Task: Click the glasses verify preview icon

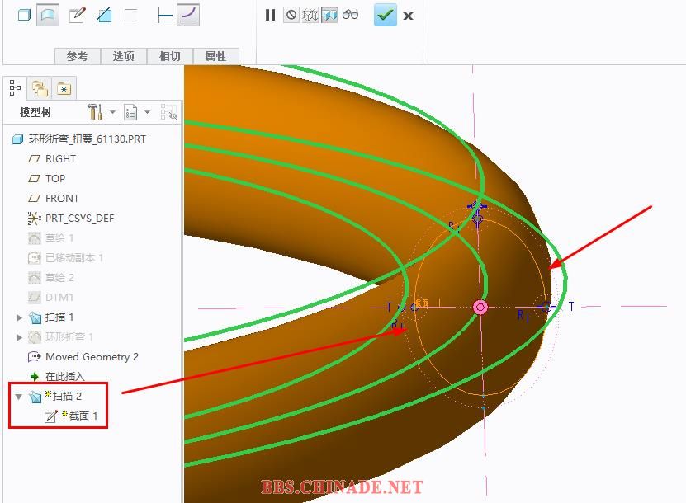Action: point(351,15)
